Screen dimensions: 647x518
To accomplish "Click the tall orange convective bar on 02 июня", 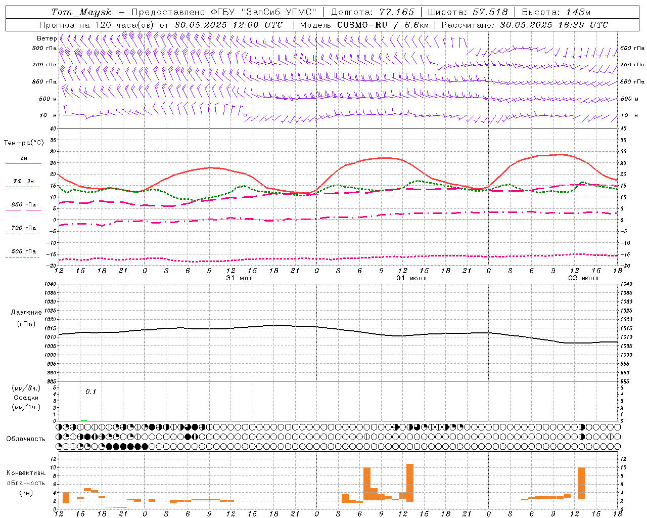I will tap(582, 484).
